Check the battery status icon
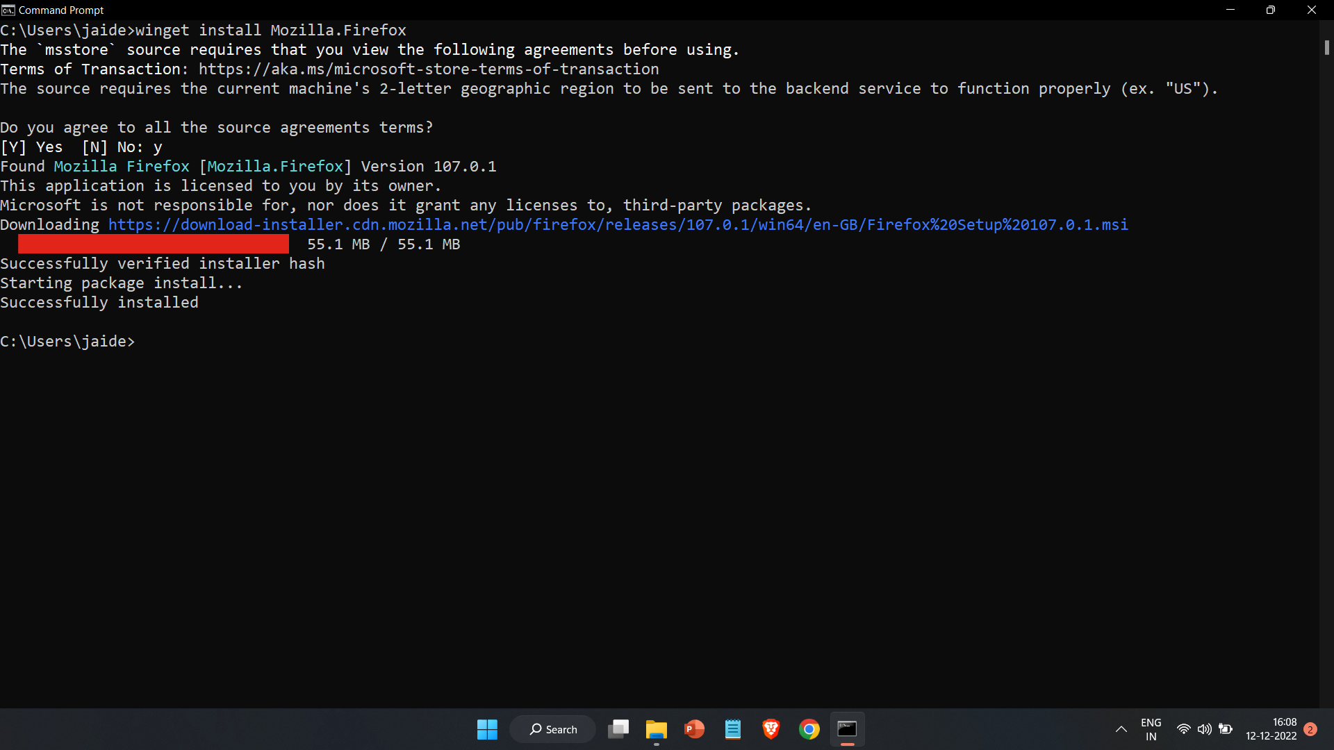Viewport: 1334px width, 750px height. 1226,729
